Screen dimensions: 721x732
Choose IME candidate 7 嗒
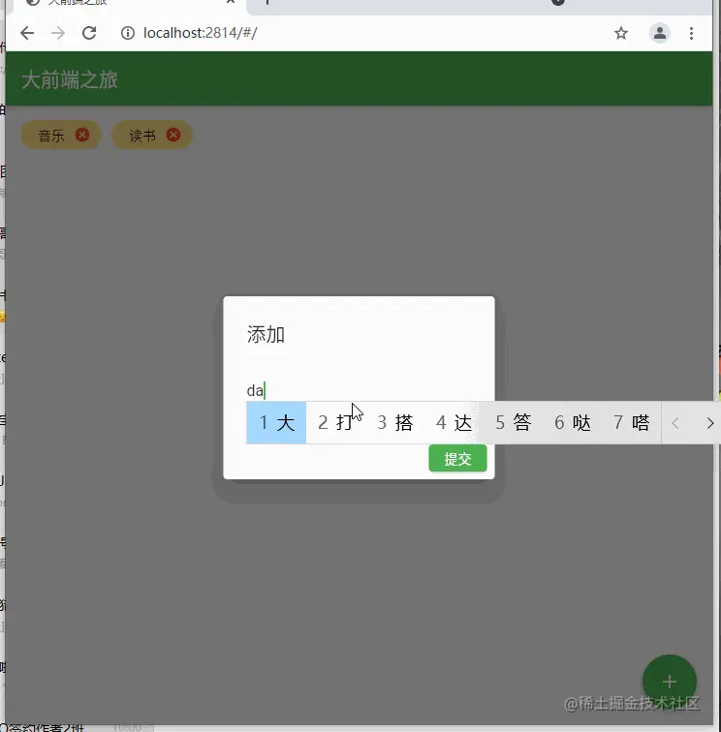[631, 422]
